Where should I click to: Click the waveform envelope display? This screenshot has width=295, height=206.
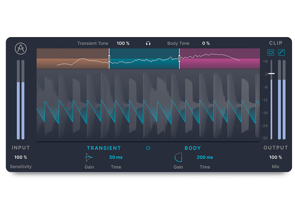coord(148,105)
